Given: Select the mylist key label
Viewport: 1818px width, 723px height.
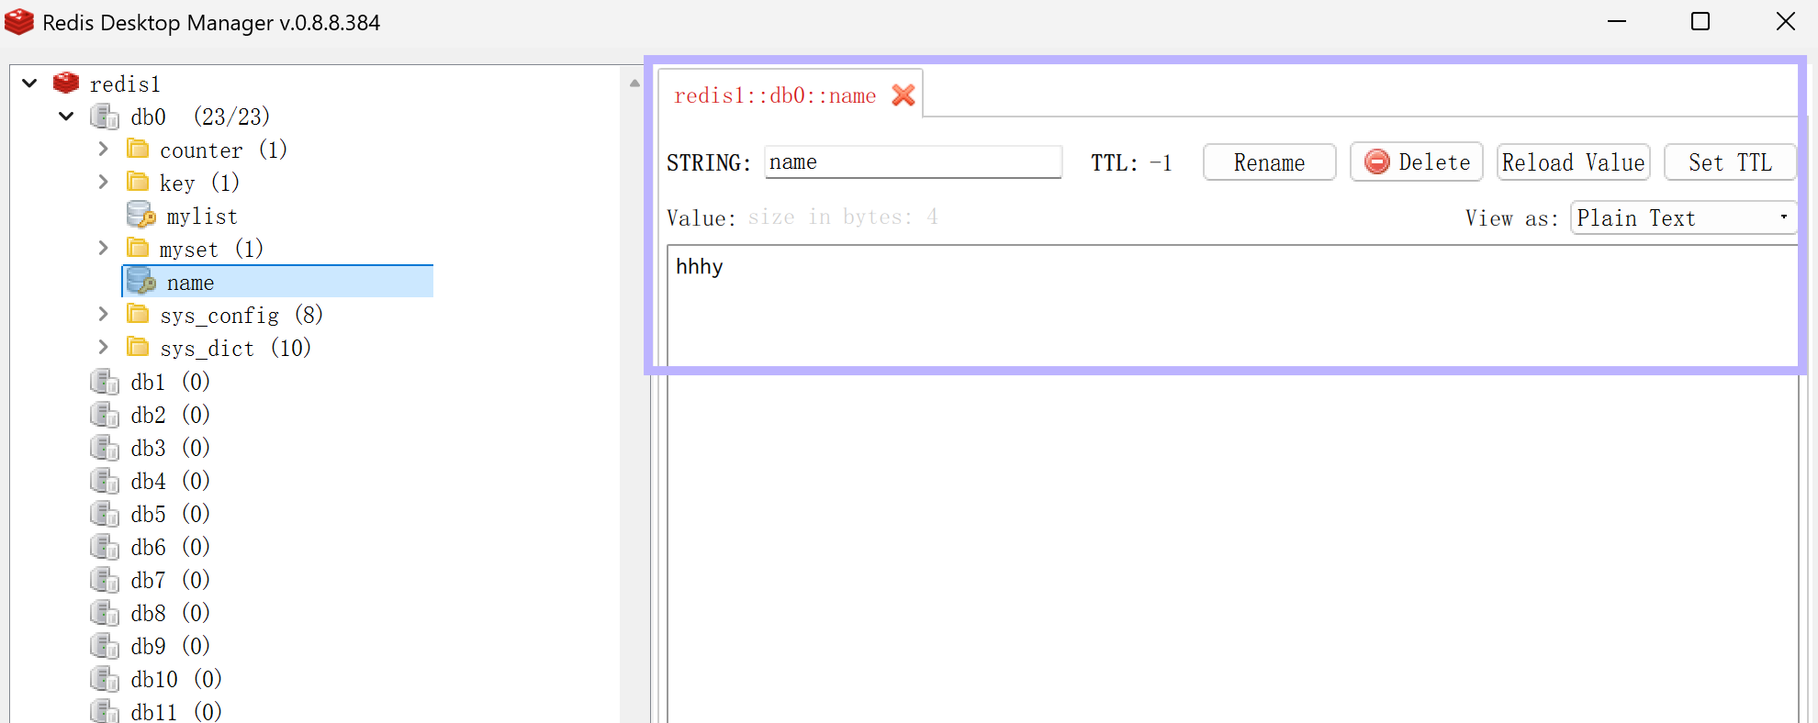Looking at the screenshot, I should (x=202, y=217).
